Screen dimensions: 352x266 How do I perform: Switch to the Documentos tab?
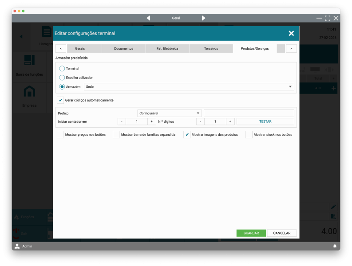coord(123,48)
